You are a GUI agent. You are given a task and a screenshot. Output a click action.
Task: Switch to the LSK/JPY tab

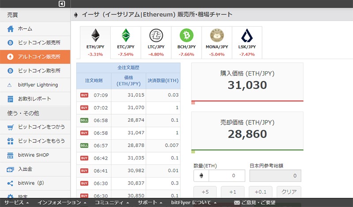tap(247, 43)
